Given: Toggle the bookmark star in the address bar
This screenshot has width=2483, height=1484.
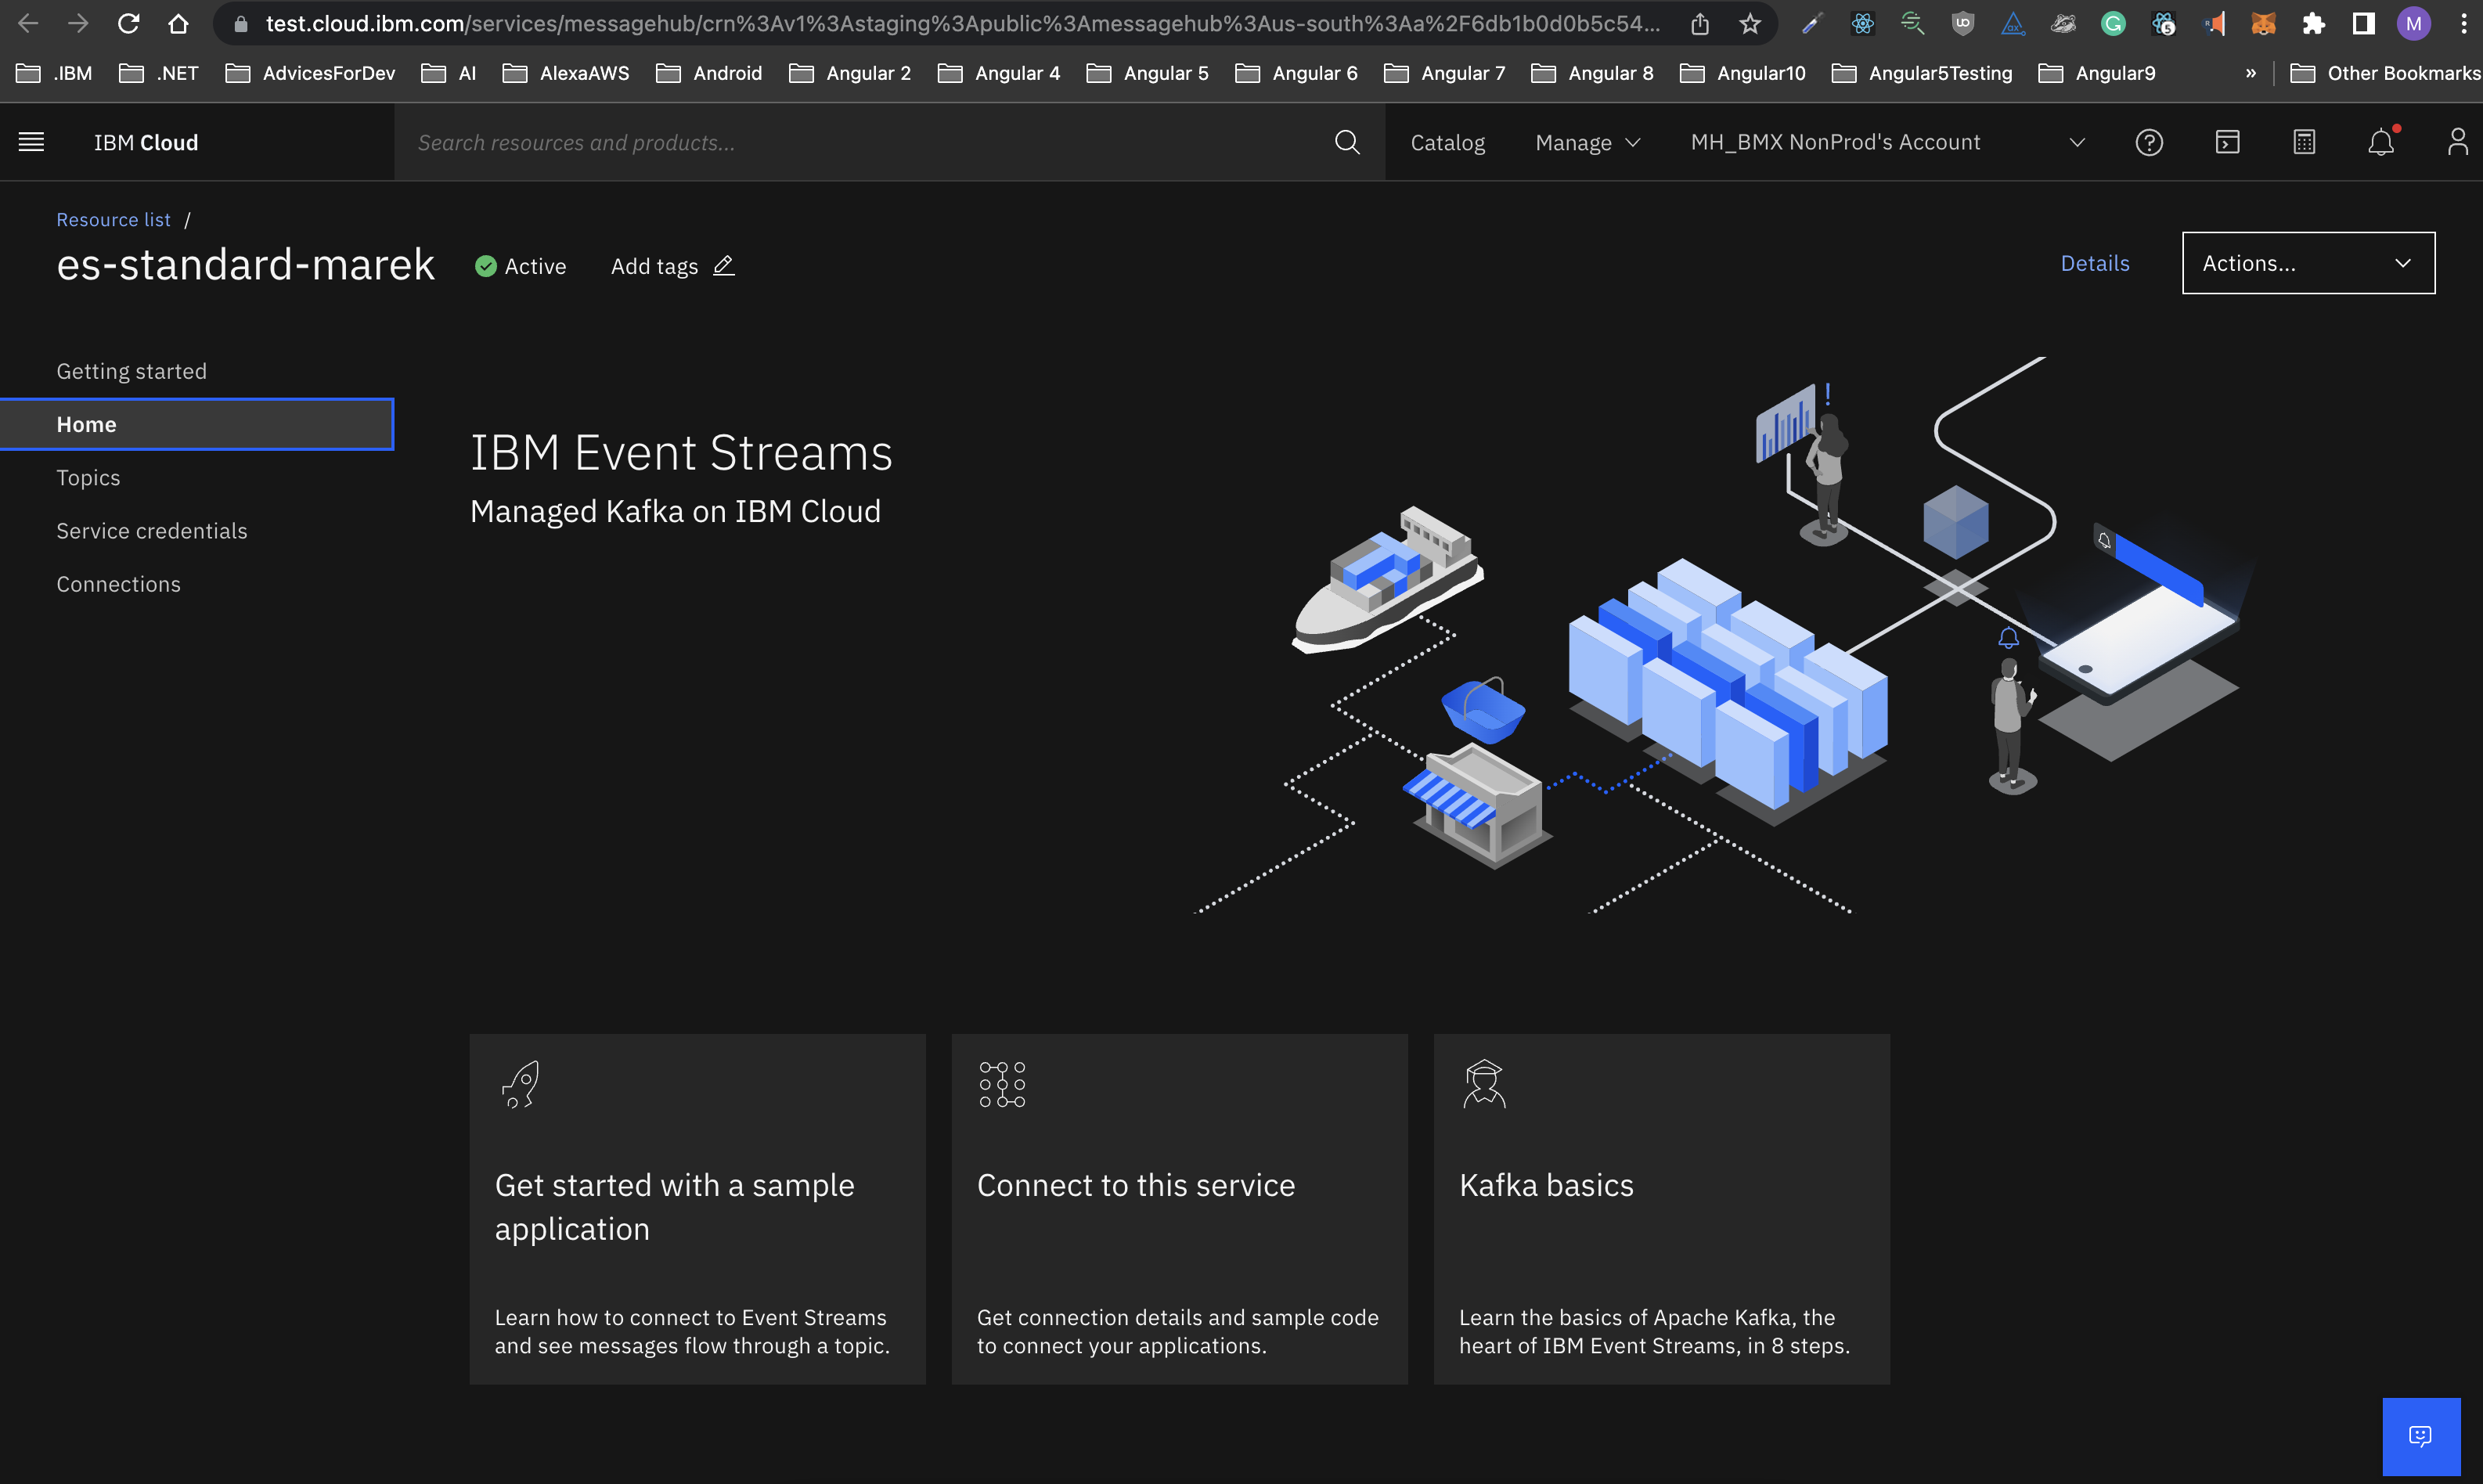Looking at the screenshot, I should [1749, 23].
